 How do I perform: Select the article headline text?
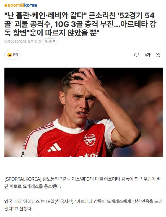point(80,24)
